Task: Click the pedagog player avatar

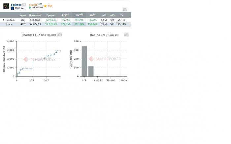Action: pyautogui.click(x=6, y=6)
